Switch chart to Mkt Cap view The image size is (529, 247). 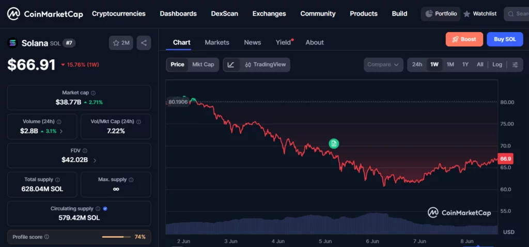pyautogui.click(x=203, y=64)
